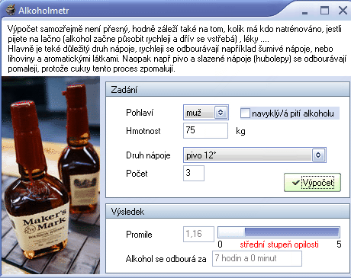The height and width of the screenshot is (278, 351).
Task: Click the red text střední stupeň opilosti
Action: tap(279, 244)
